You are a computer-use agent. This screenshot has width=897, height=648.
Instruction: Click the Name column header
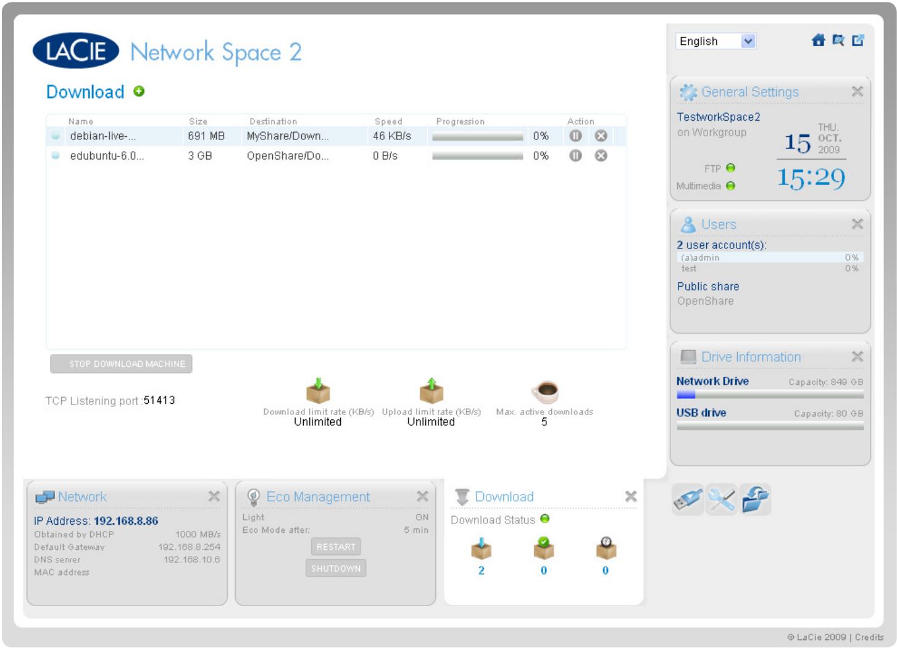click(81, 121)
